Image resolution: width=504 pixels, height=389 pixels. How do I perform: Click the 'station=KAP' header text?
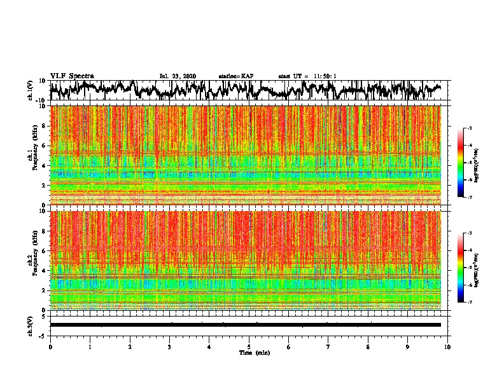[x=236, y=76]
